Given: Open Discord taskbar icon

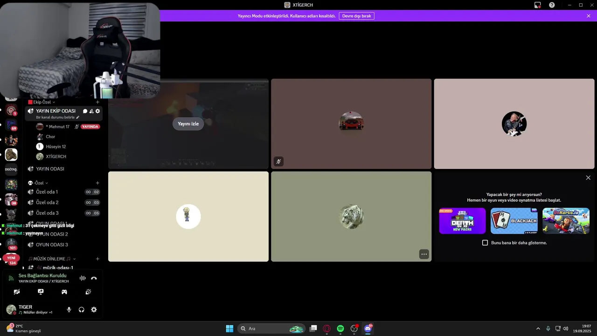Looking at the screenshot, I should click(x=368, y=329).
